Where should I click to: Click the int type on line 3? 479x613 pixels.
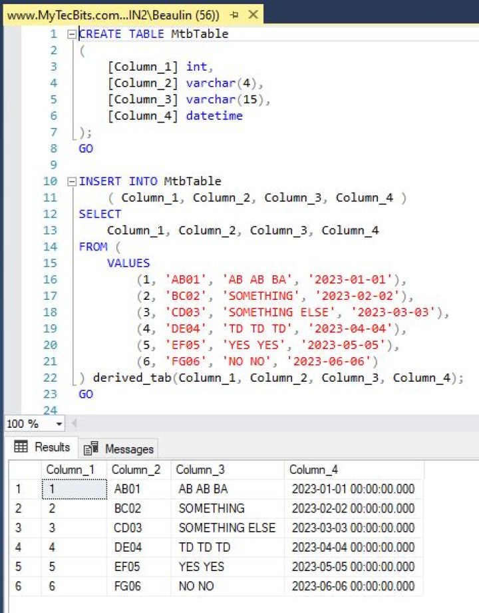click(196, 67)
